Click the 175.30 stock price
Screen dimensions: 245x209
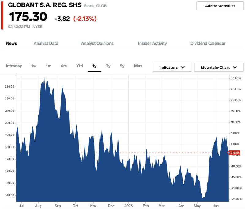point(28,17)
